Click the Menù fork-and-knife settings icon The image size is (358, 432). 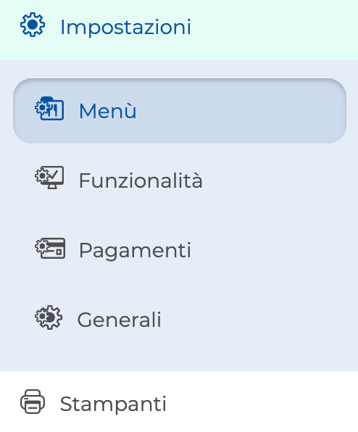coord(49,108)
